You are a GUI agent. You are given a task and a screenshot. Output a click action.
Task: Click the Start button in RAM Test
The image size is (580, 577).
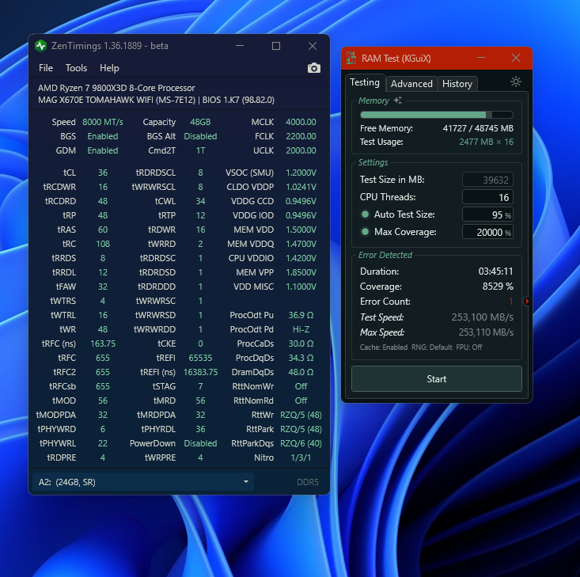pyautogui.click(x=437, y=378)
